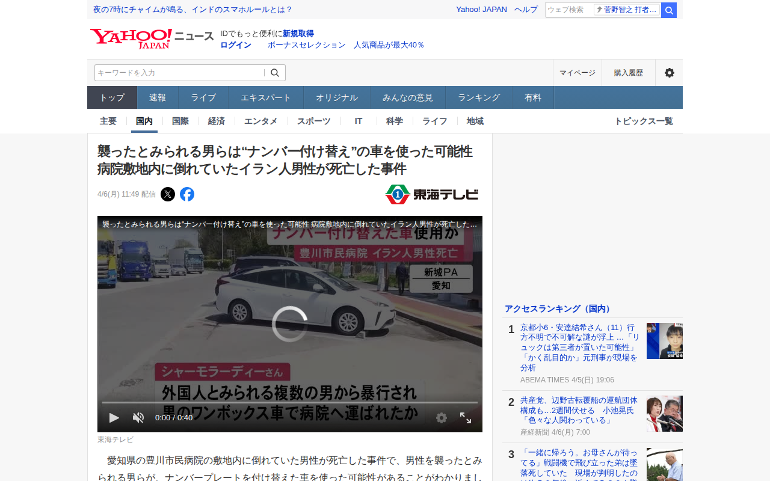Open the Tokai TV logo link
Viewport: 770px width, 481px height.
[432, 194]
